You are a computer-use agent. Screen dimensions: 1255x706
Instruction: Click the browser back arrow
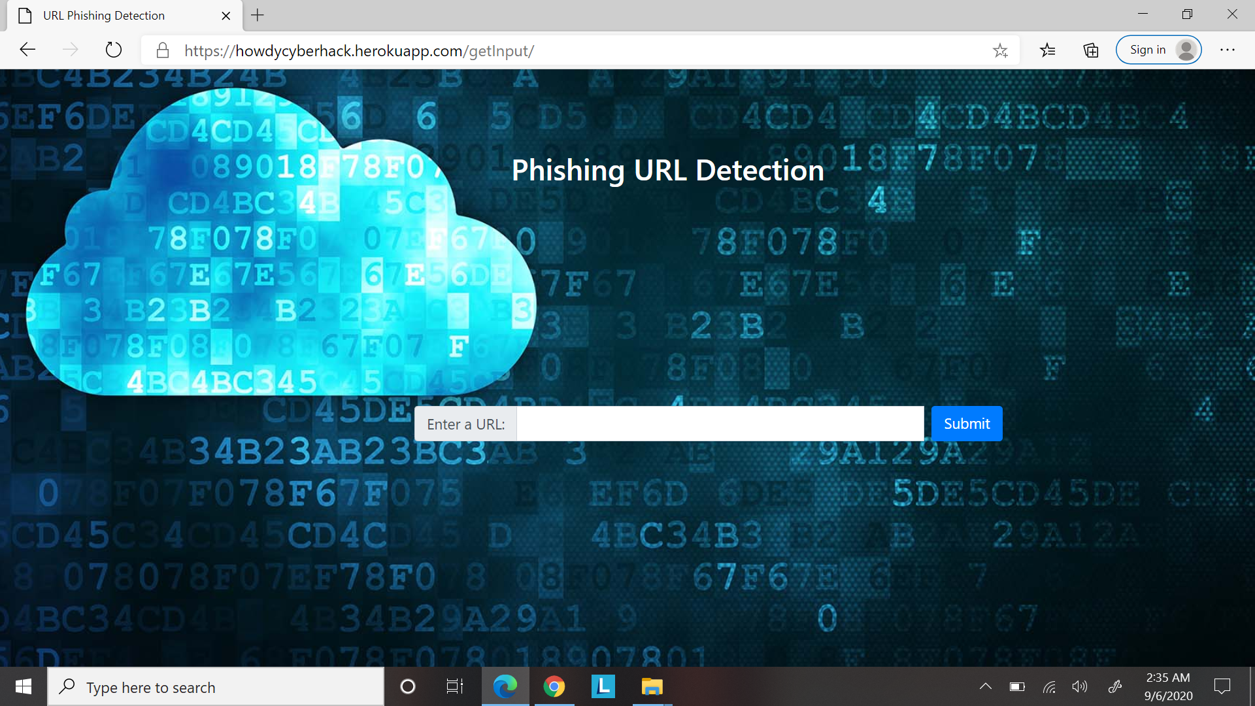pos(27,50)
